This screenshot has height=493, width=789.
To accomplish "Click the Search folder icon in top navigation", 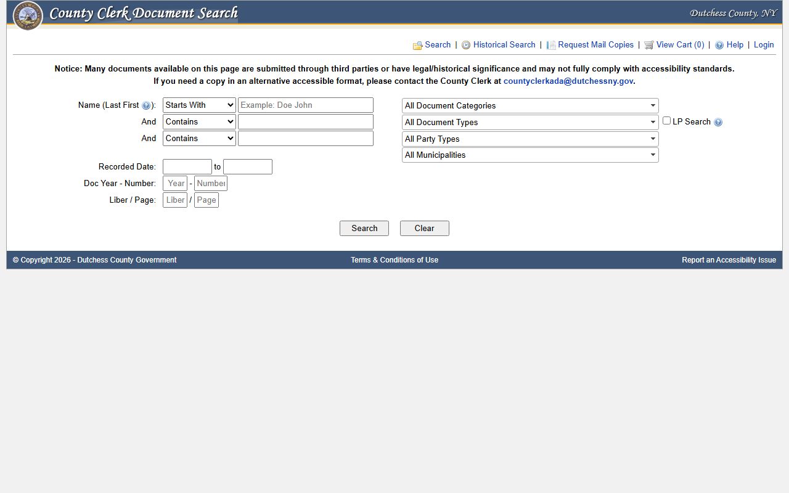I will pyautogui.click(x=417, y=45).
